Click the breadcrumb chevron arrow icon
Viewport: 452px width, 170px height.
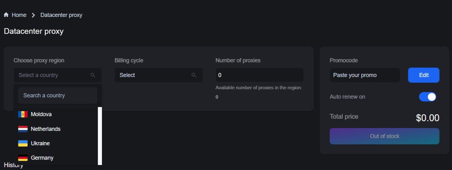tap(34, 15)
